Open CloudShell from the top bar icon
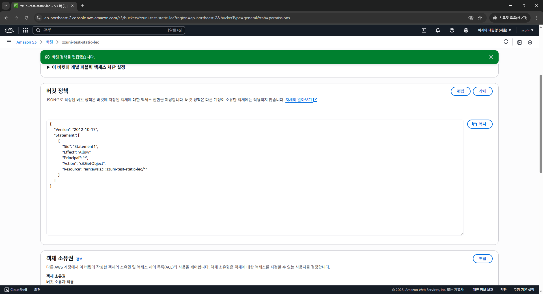Image resolution: width=543 pixels, height=294 pixels. tap(424, 30)
